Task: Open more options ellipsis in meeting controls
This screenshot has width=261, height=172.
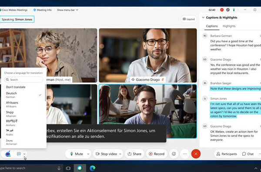Action: (185, 154)
